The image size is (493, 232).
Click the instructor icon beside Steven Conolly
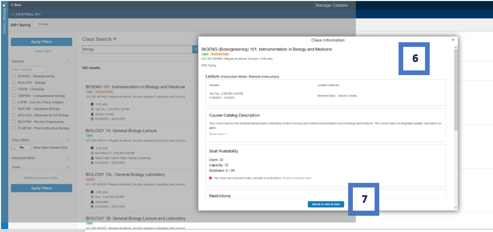(x=92, y=114)
